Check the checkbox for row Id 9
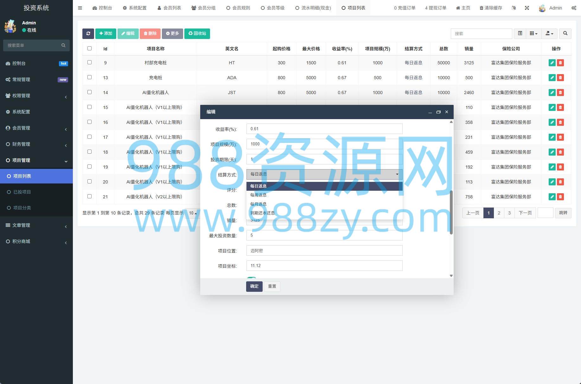The width and height of the screenshot is (581, 384). tap(89, 62)
